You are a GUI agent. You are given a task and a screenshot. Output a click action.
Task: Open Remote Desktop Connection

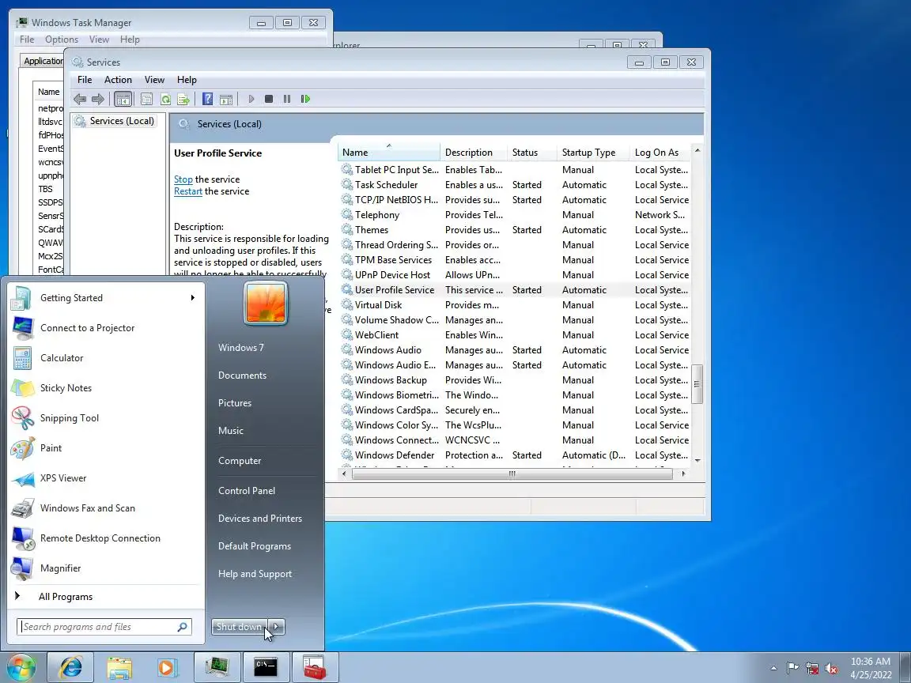[105, 538]
